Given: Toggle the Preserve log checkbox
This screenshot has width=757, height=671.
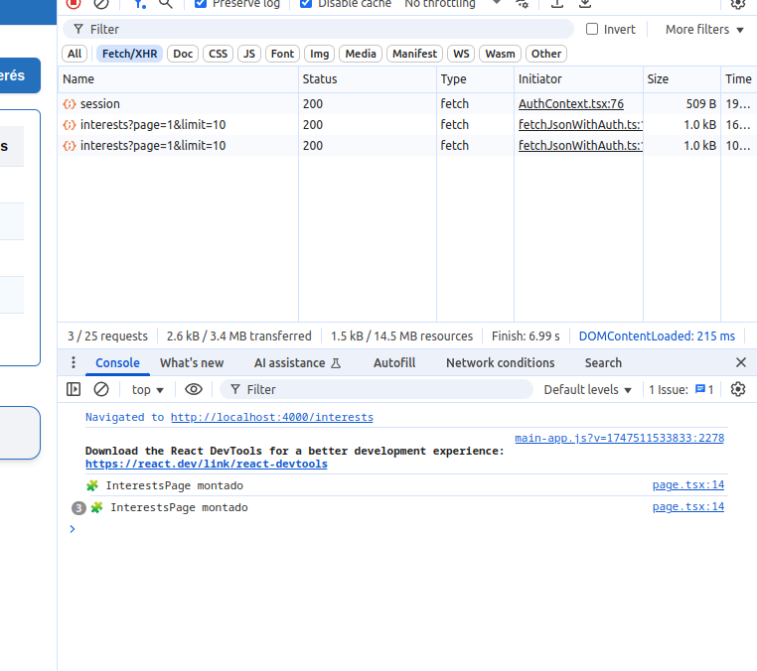Looking at the screenshot, I should point(201,4).
